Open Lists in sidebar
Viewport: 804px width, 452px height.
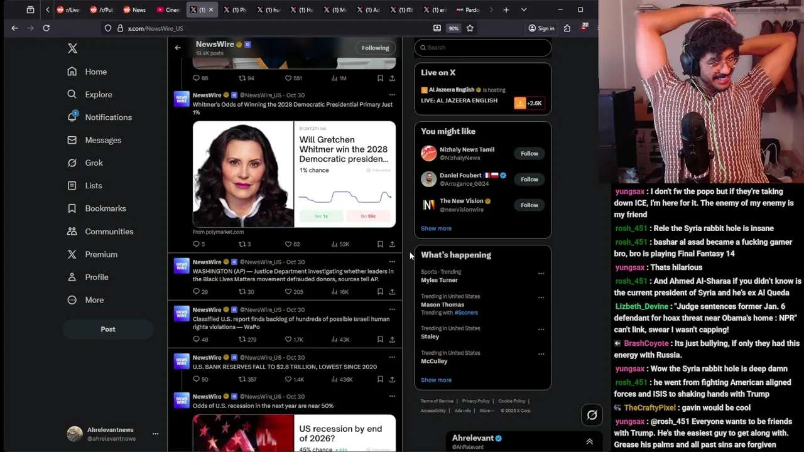click(84, 186)
